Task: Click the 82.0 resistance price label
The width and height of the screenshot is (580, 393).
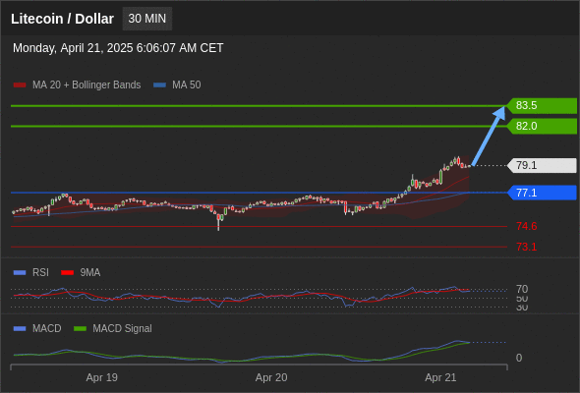Action: (x=542, y=126)
